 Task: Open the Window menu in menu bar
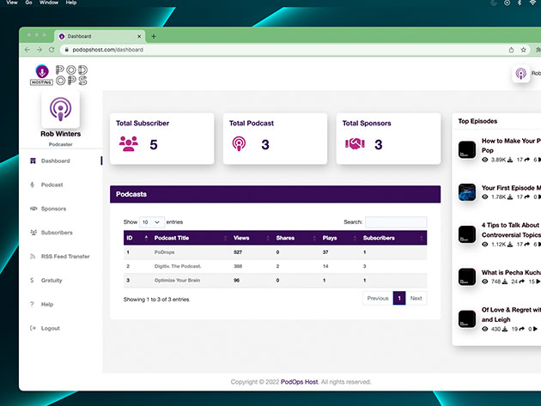point(49,3)
